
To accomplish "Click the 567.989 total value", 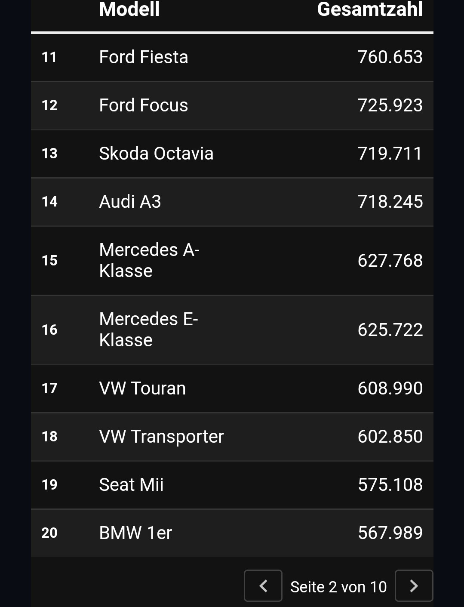I will [390, 533].
